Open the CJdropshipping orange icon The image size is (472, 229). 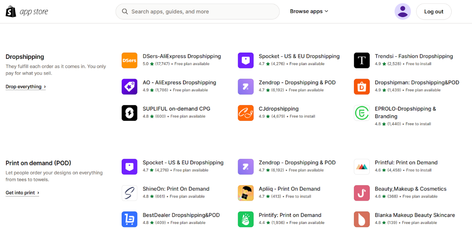(246, 113)
